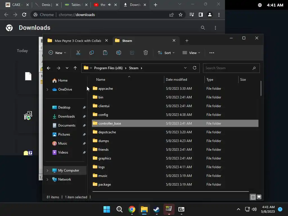The width and height of the screenshot is (288, 216).
Task: Open Chrome profile avatar icon
Action: (x=210, y=15)
